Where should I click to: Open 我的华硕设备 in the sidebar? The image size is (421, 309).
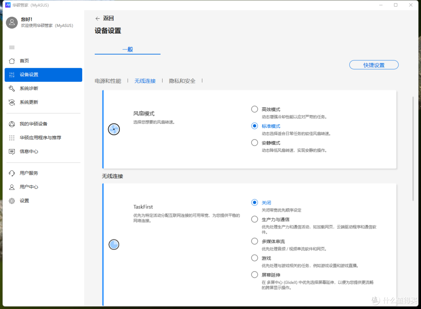[43, 124]
